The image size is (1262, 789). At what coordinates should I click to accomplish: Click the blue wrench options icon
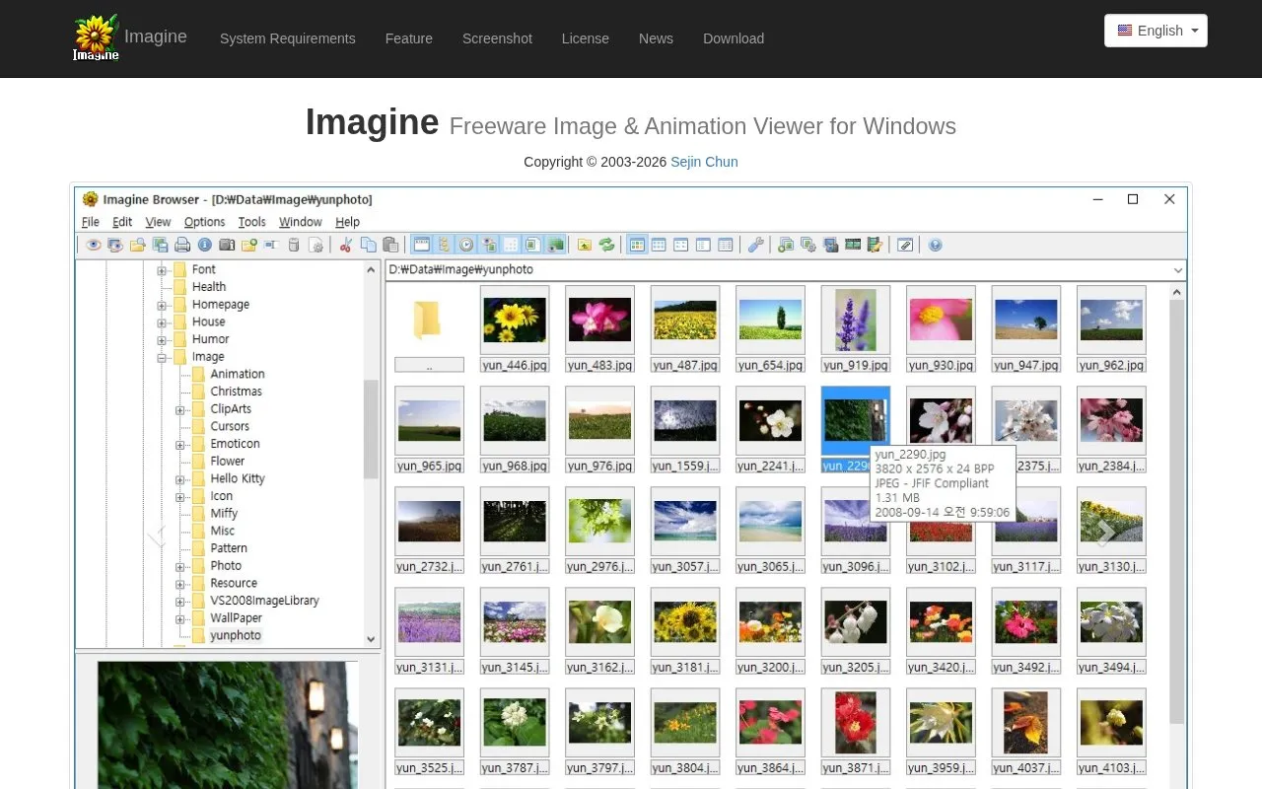[755, 245]
